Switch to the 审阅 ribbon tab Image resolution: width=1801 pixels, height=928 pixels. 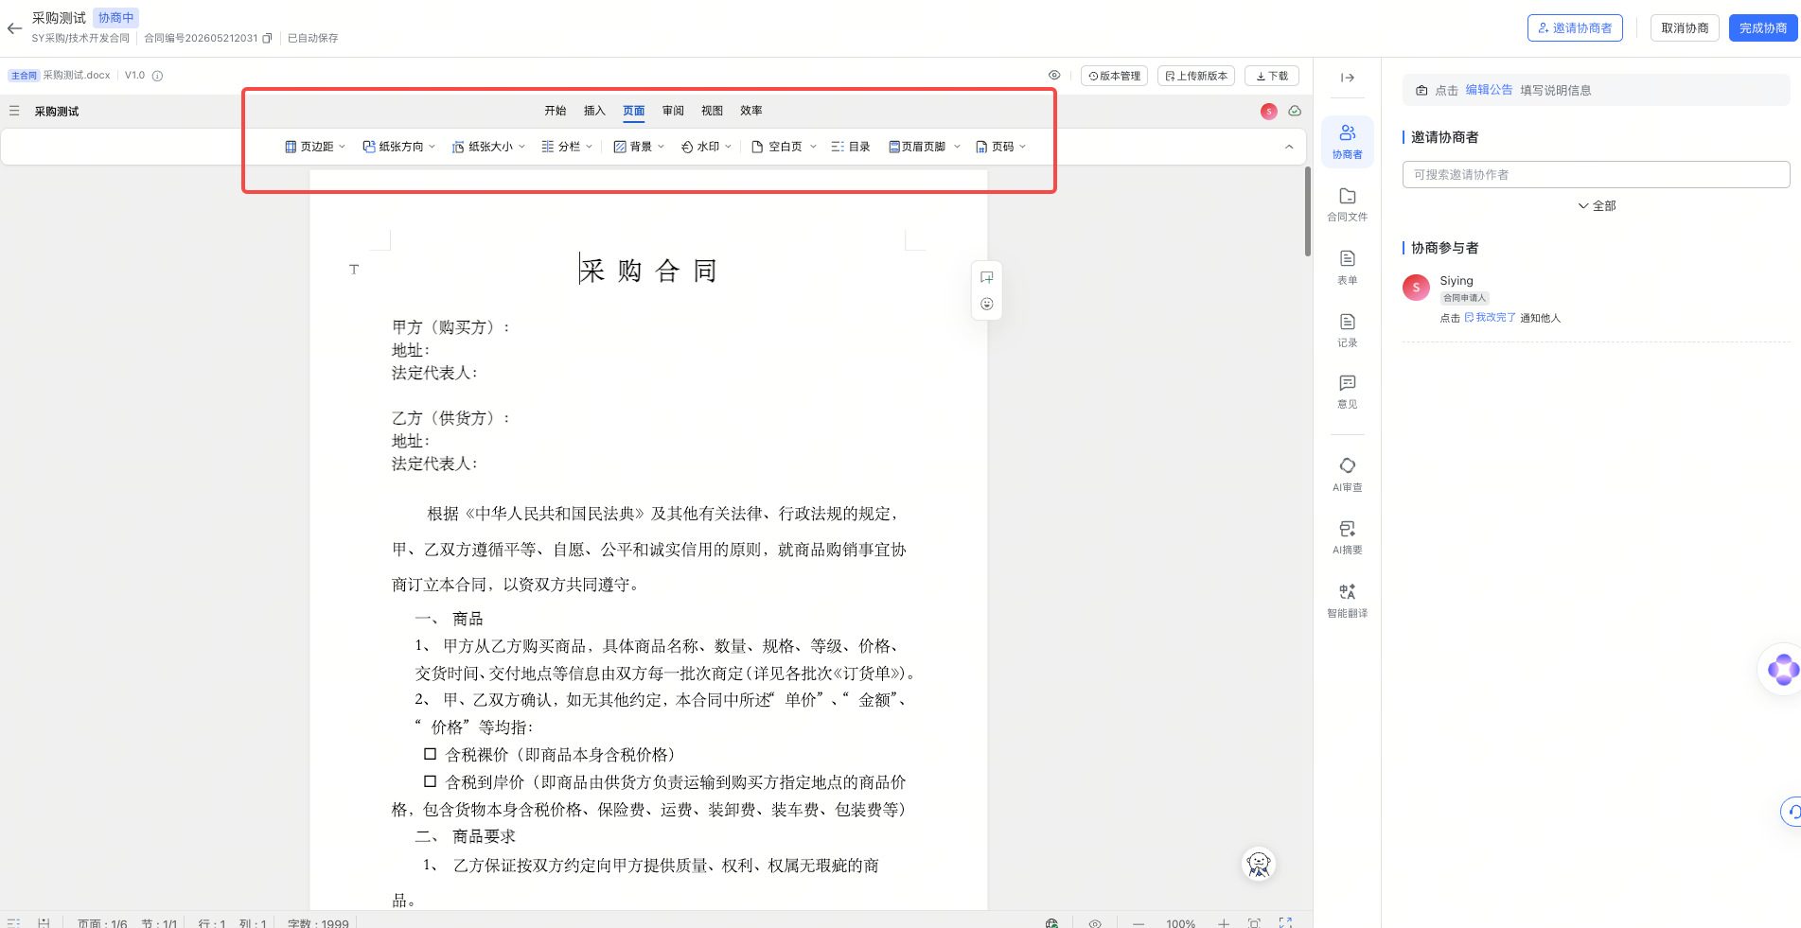coord(673,111)
